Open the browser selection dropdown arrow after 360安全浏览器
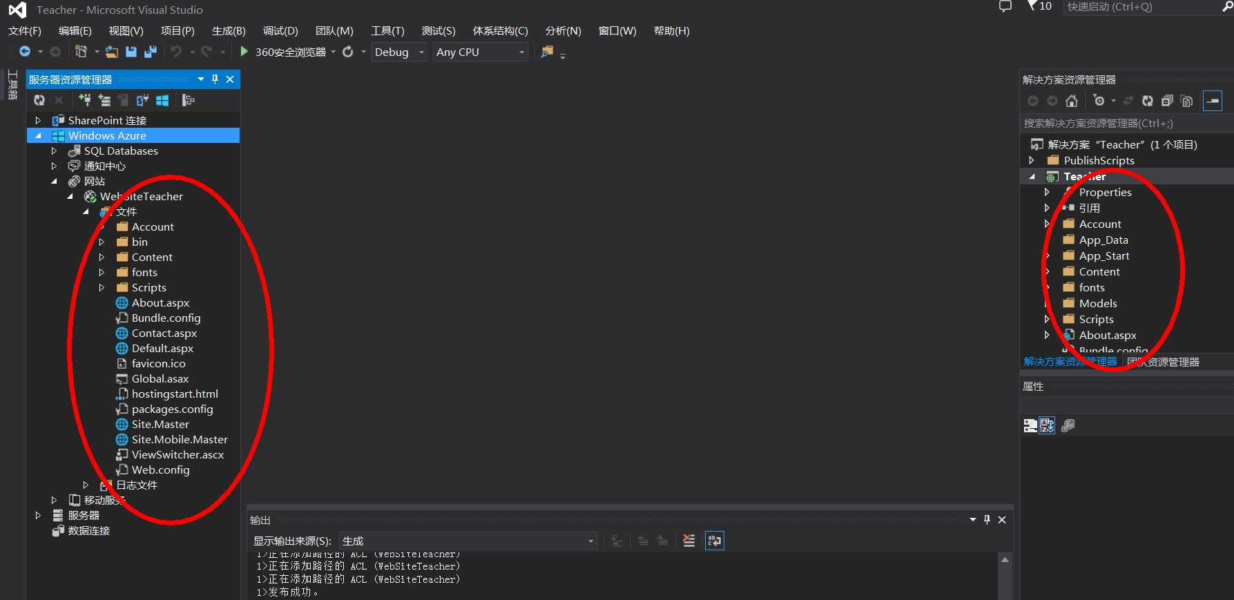 (x=333, y=52)
